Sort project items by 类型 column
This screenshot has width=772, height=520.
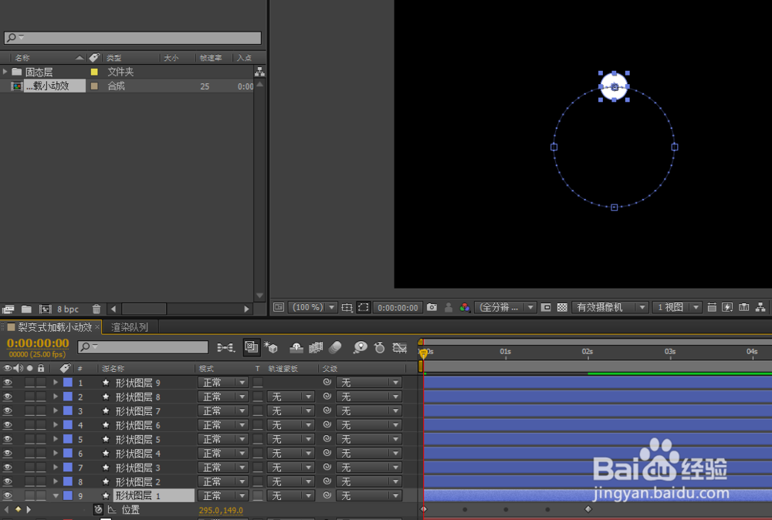click(113, 58)
